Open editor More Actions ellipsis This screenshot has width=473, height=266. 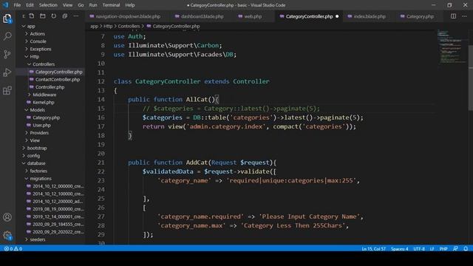[x=464, y=16]
